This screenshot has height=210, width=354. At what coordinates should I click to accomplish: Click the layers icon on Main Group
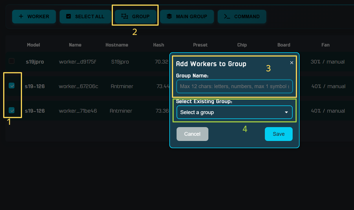pos(169,16)
